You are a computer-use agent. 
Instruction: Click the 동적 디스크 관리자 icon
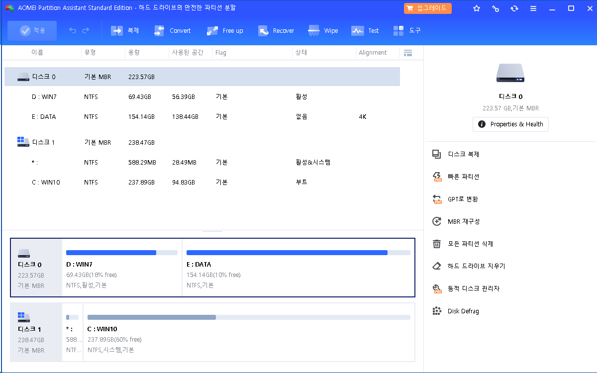pos(437,288)
